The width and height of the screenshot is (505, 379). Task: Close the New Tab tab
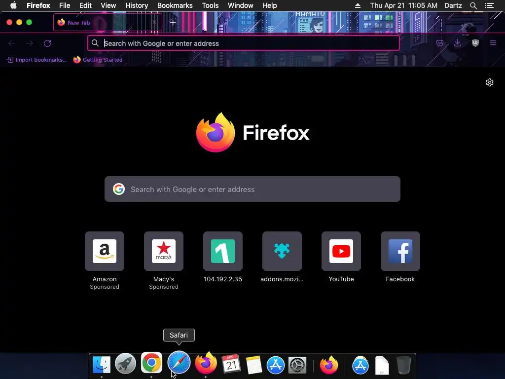(154, 22)
